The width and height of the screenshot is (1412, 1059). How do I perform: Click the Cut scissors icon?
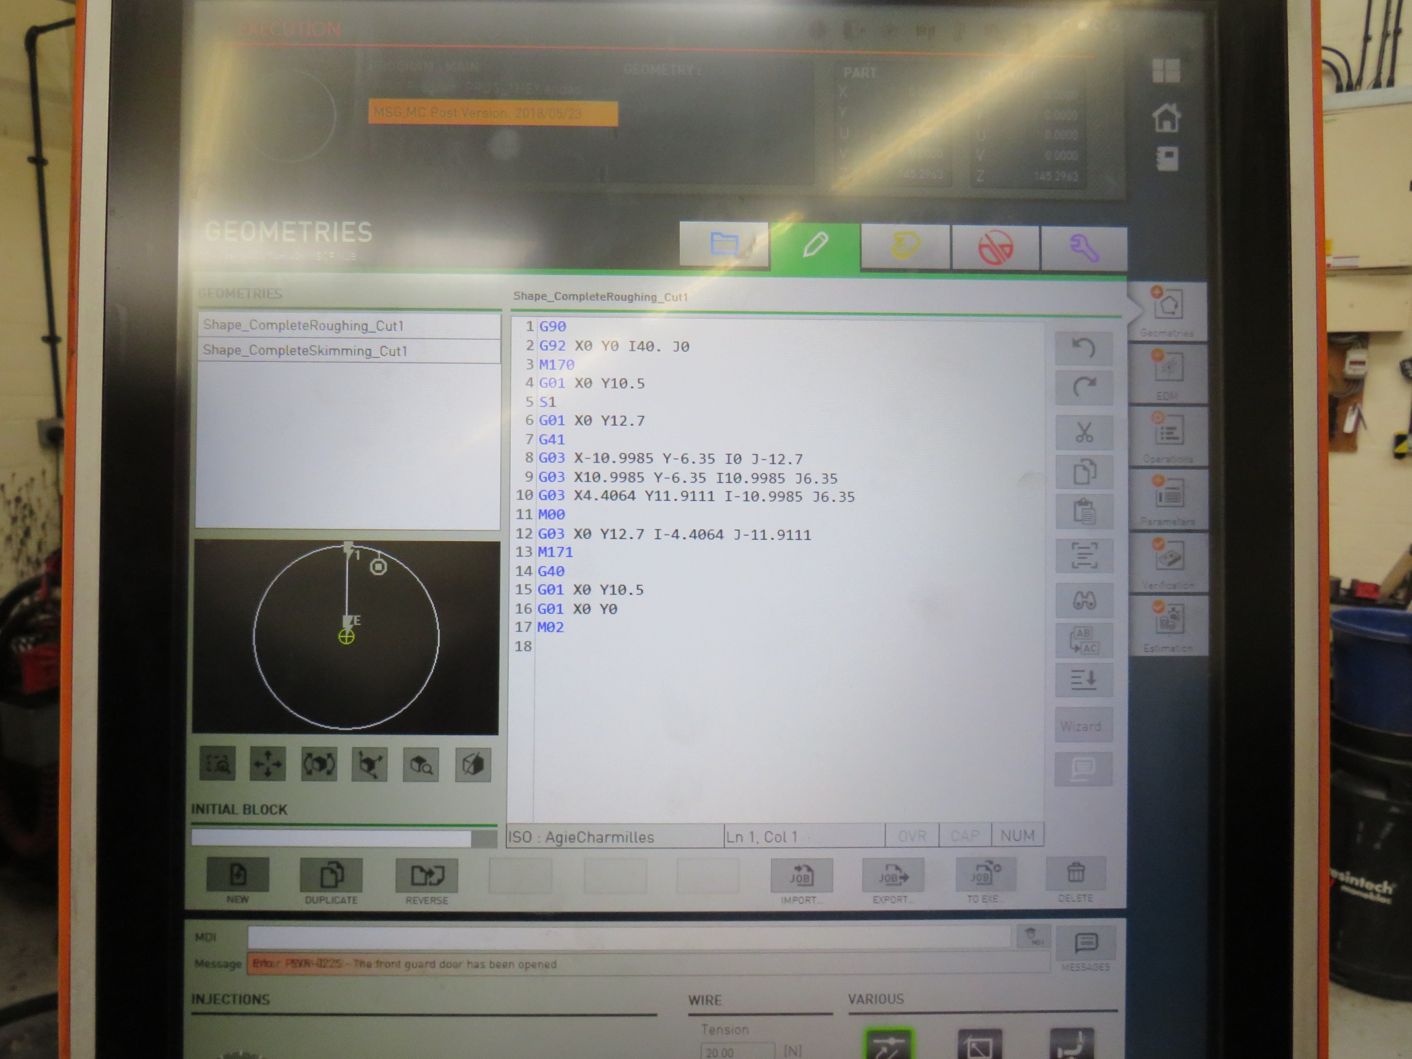click(x=1083, y=432)
